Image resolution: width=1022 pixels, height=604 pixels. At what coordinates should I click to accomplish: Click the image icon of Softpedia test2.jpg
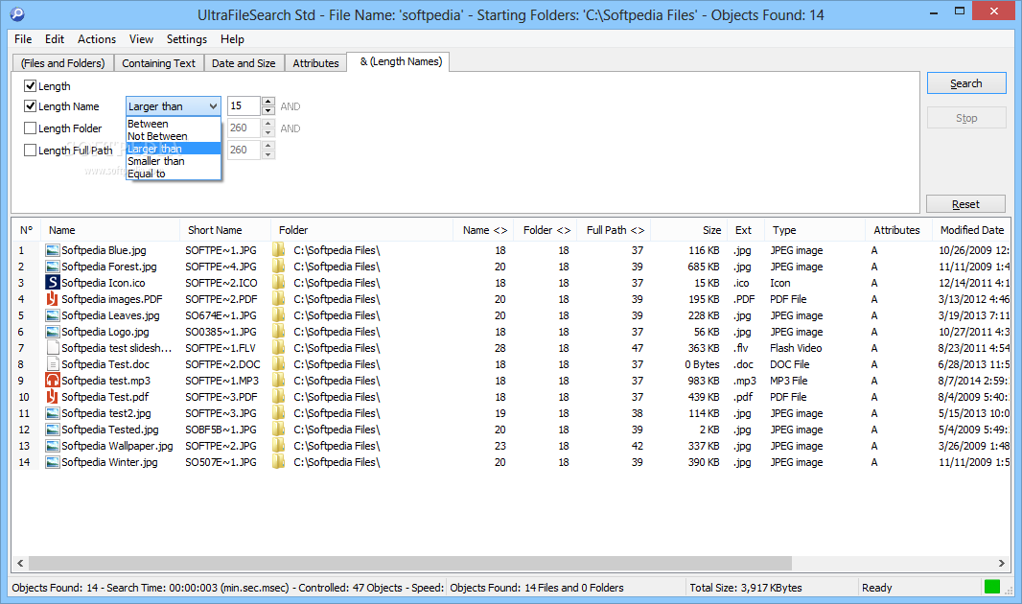pos(52,413)
